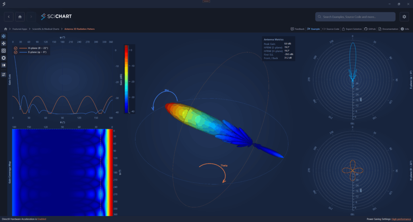The image size is (413, 222).
Task: Click the High performance power setting link
Action: click(x=401, y=219)
